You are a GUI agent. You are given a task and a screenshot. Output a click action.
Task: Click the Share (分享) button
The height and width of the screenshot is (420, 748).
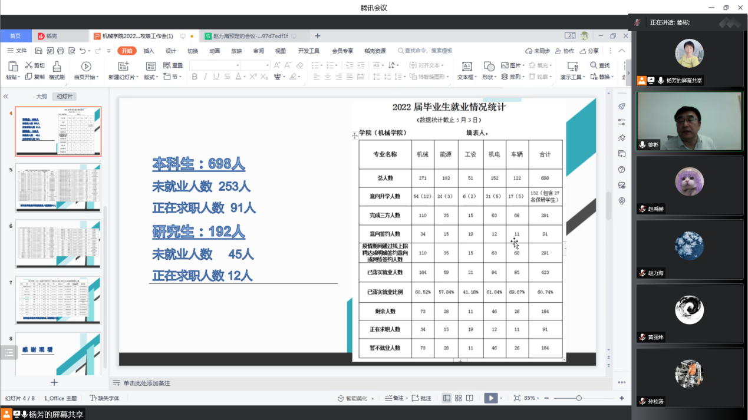pos(589,51)
